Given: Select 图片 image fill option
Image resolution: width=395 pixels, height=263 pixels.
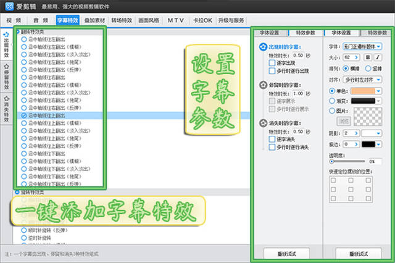Looking at the screenshot, I should click(x=332, y=111).
